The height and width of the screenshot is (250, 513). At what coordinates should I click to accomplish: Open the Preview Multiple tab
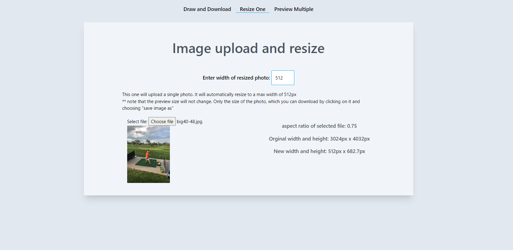coord(294,9)
